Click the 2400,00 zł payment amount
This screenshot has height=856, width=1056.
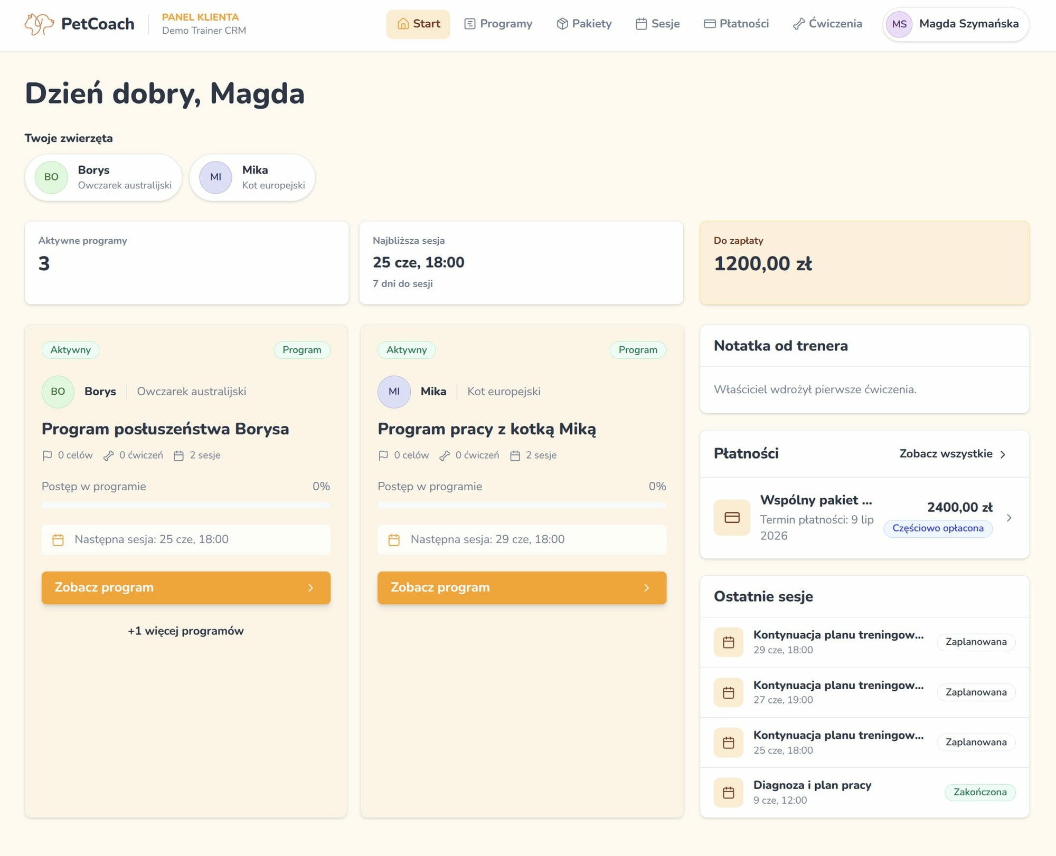click(959, 508)
